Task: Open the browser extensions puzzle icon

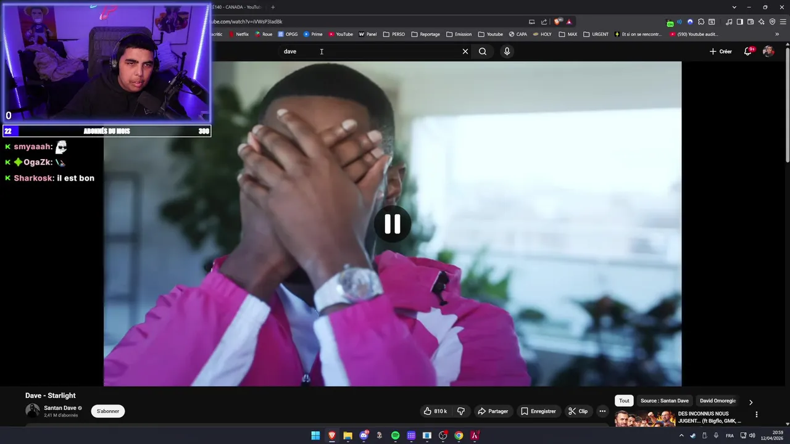Action: coord(701,22)
